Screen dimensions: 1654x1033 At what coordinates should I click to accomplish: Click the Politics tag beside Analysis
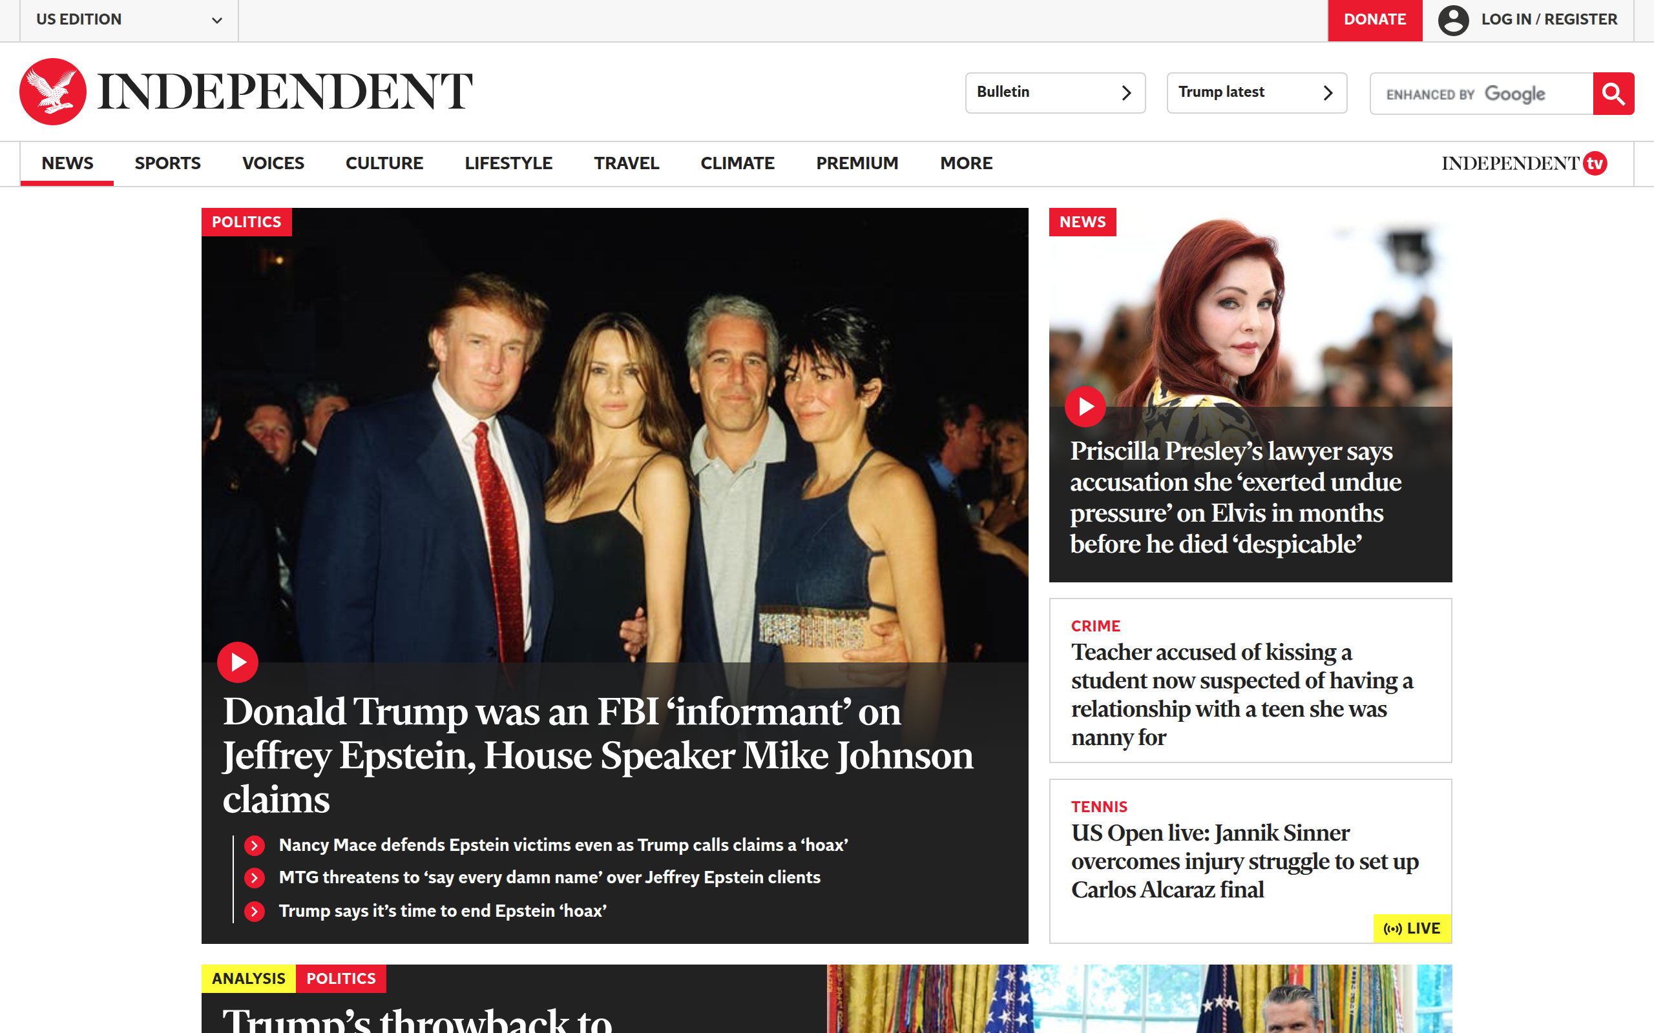pyautogui.click(x=340, y=978)
